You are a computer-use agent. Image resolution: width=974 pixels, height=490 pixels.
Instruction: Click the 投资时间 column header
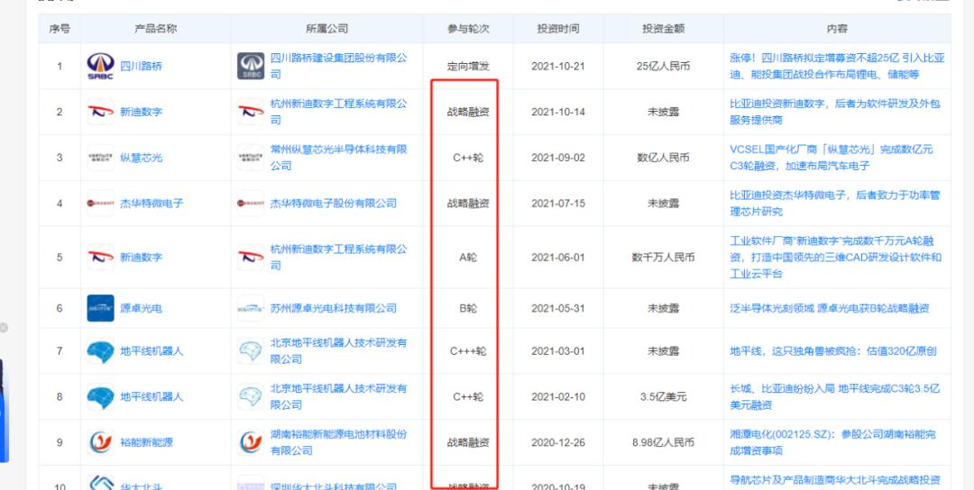pos(558,29)
